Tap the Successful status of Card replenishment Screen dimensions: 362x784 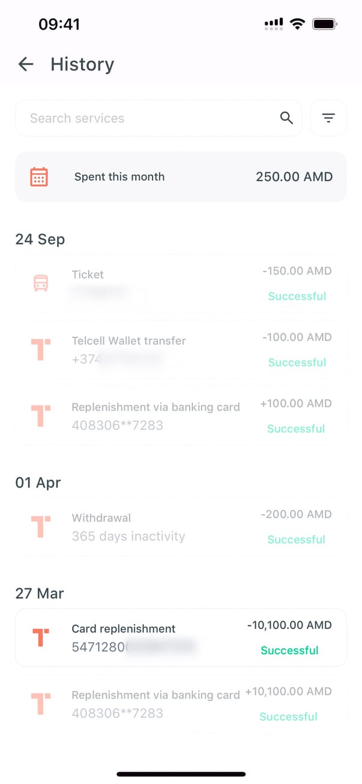(x=289, y=650)
